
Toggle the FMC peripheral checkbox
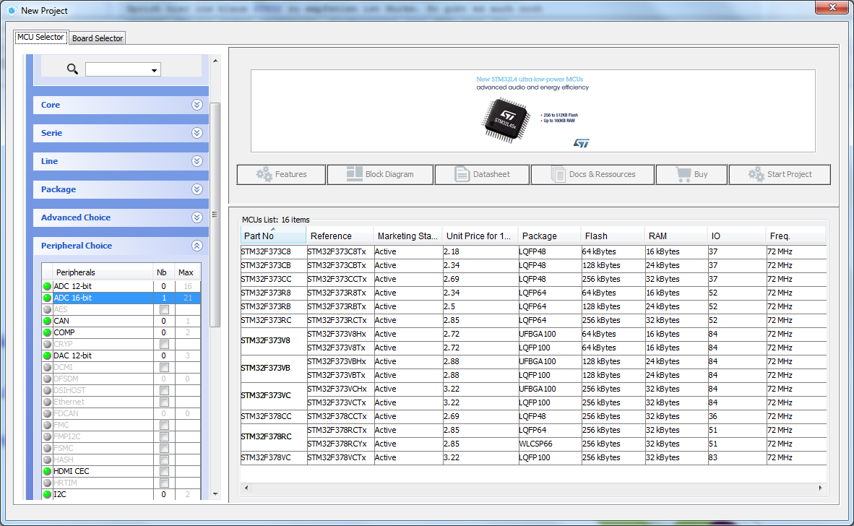pyautogui.click(x=164, y=426)
